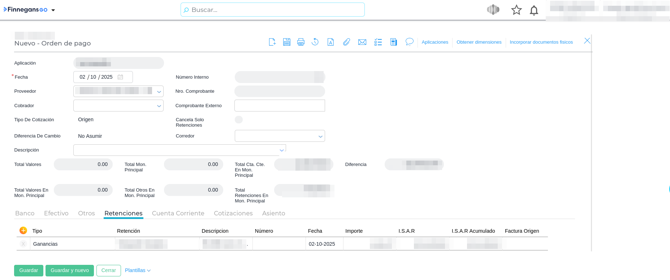Click Obtener dimensiones link
This screenshot has width=670, height=280.
pyautogui.click(x=479, y=42)
